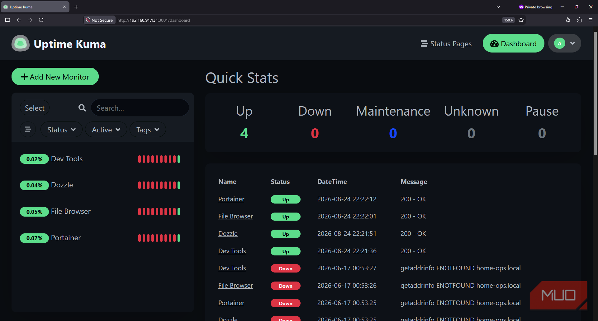This screenshot has height=321, width=598.
Task: Open the profile dropdown arrow
Action: pyautogui.click(x=572, y=43)
